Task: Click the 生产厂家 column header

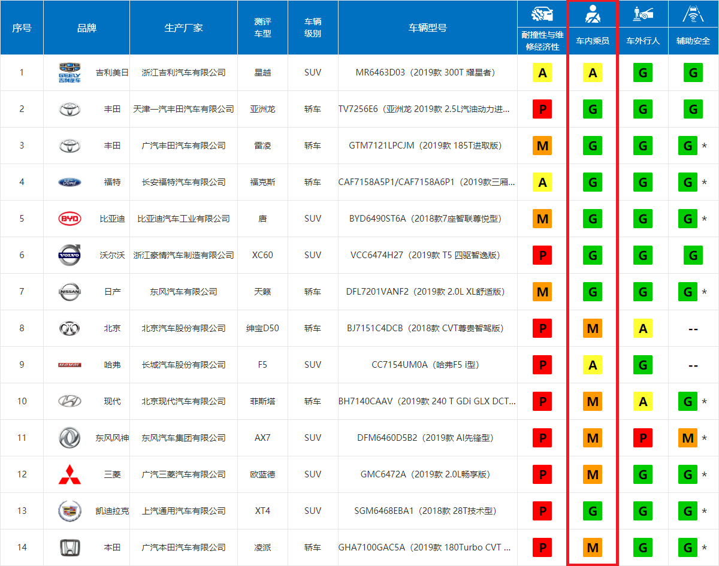Action: [x=183, y=28]
